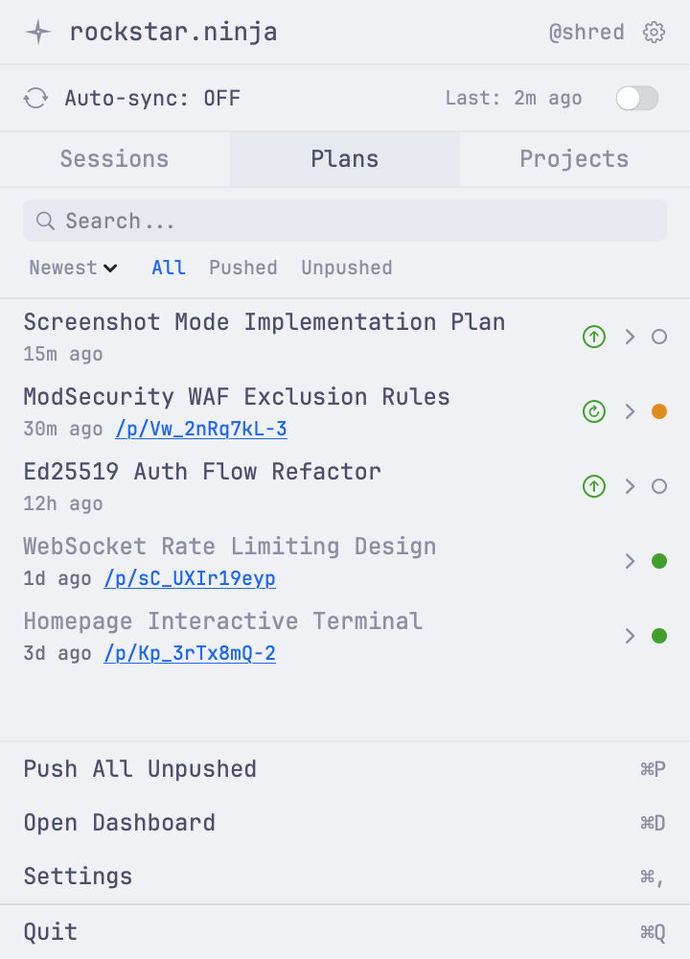Expand the Homepage Interactive Terminal entry
690x959 pixels.
pyautogui.click(x=630, y=636)
